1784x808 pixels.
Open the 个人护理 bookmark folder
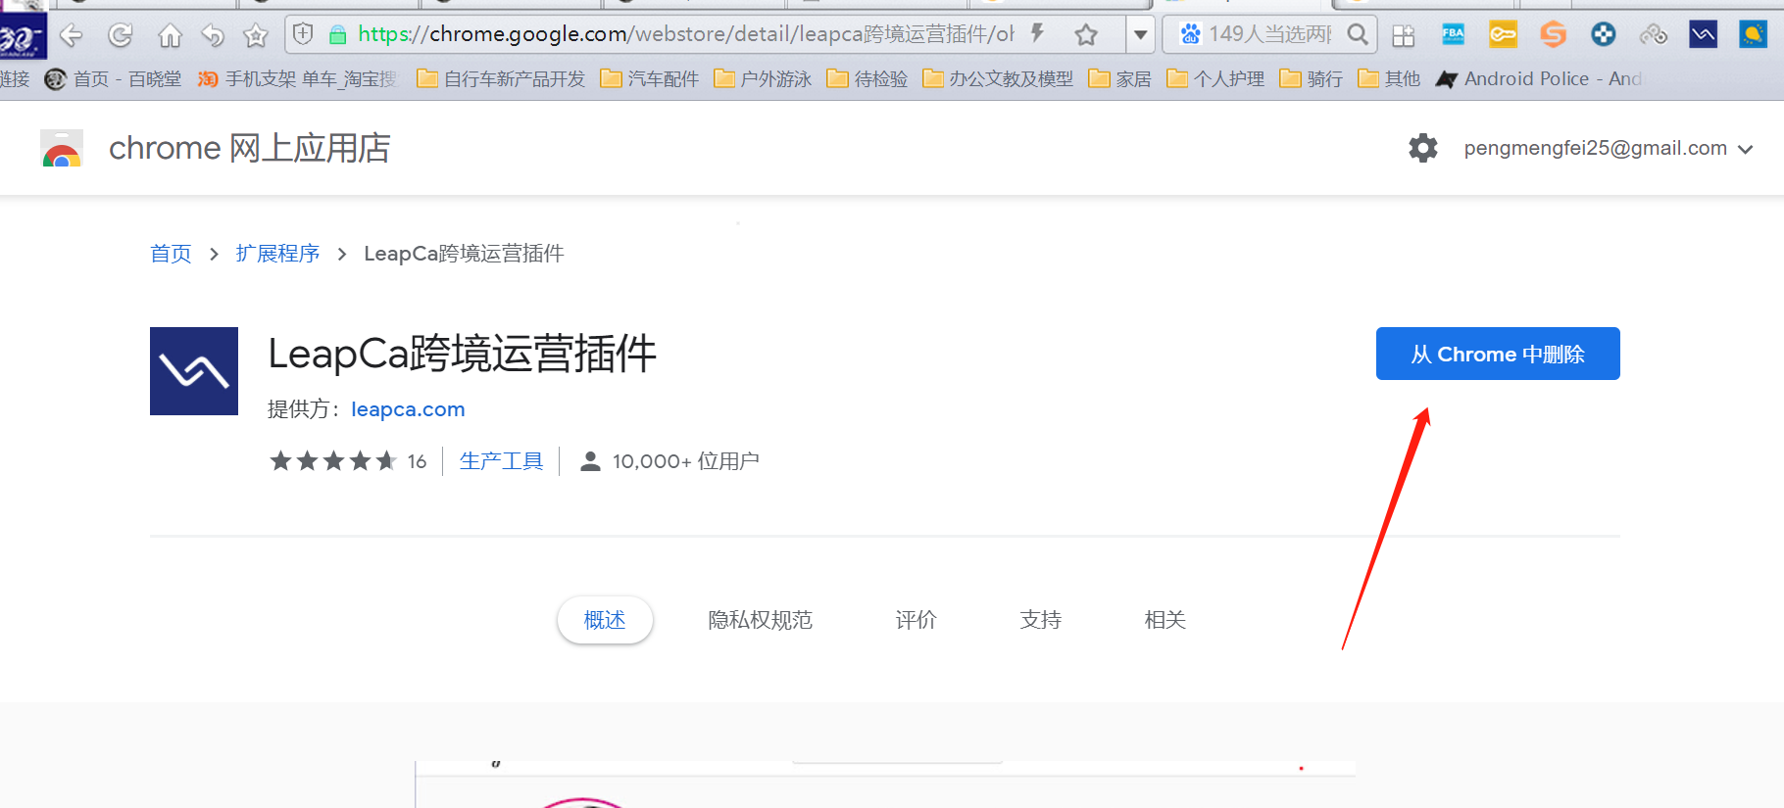click(1215, 79)
